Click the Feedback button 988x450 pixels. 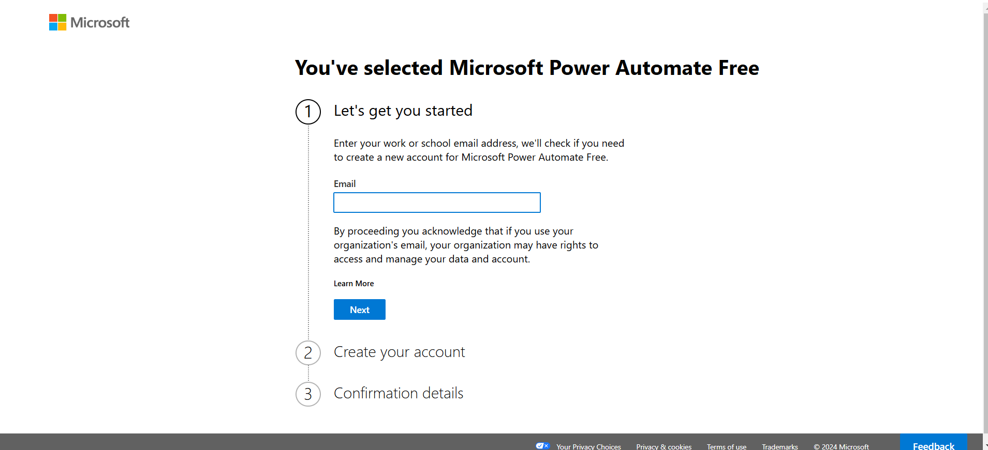933,445
